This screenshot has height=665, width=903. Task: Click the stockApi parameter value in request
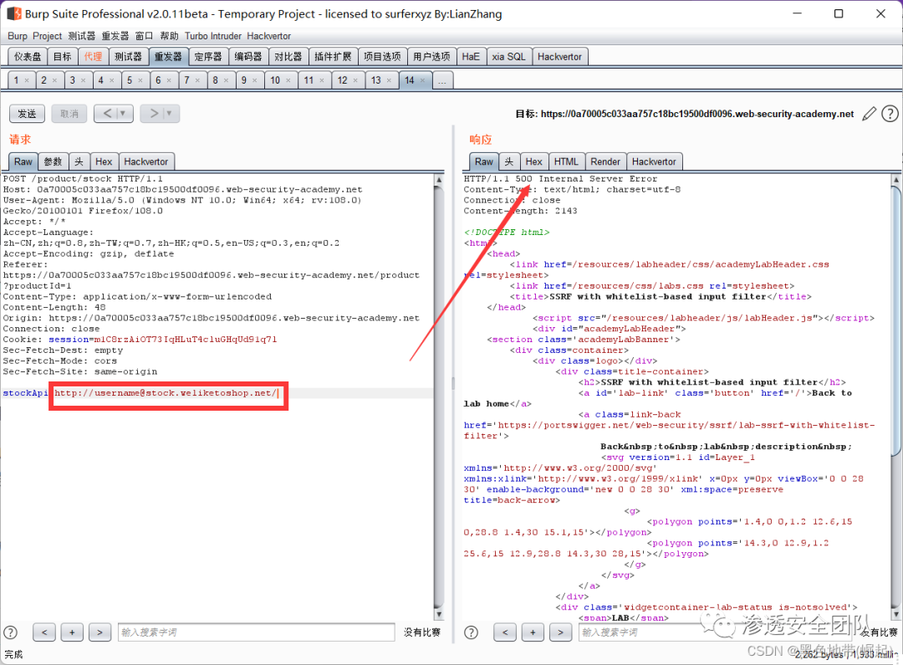point(166,393)
